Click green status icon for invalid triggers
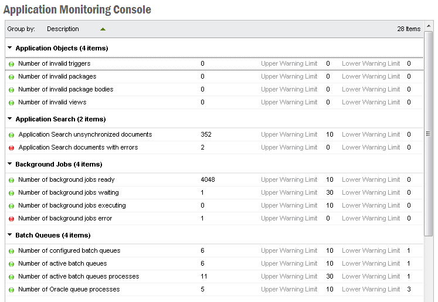 (x=12, y=64)
